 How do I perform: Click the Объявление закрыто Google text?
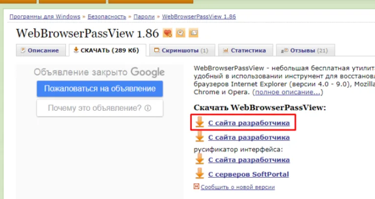pos(99,72)
